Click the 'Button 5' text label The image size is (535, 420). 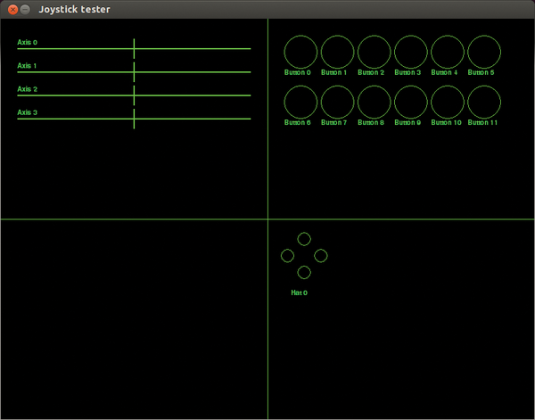click(x=481, y=72)
